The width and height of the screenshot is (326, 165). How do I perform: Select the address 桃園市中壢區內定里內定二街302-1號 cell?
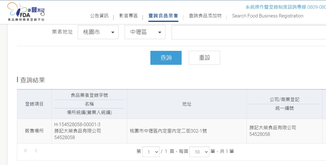coord(168,131)
